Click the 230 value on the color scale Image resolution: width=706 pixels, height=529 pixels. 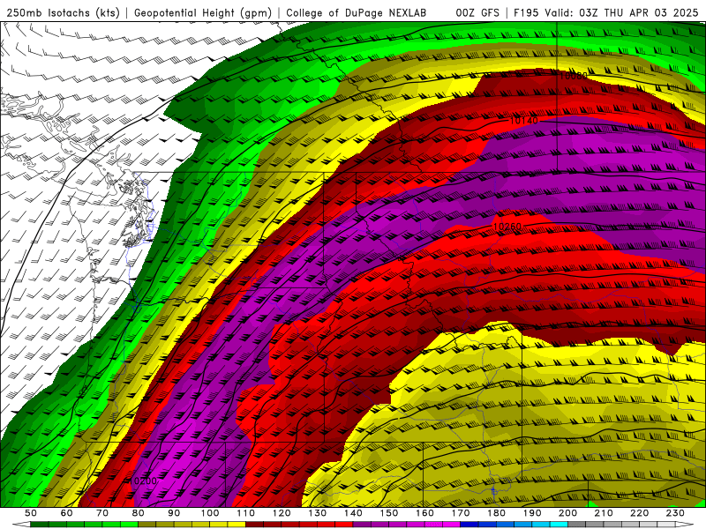(675, 513)
